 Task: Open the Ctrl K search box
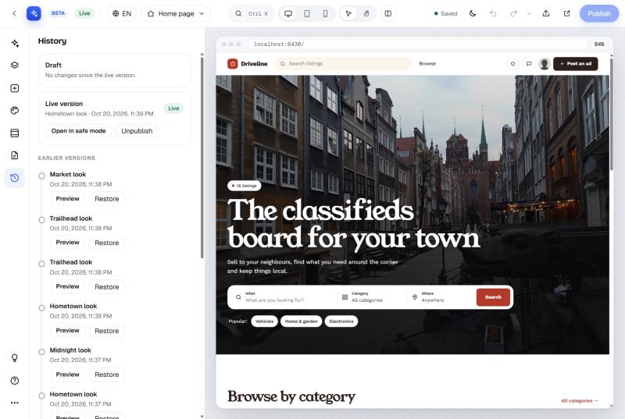(252, 13)
